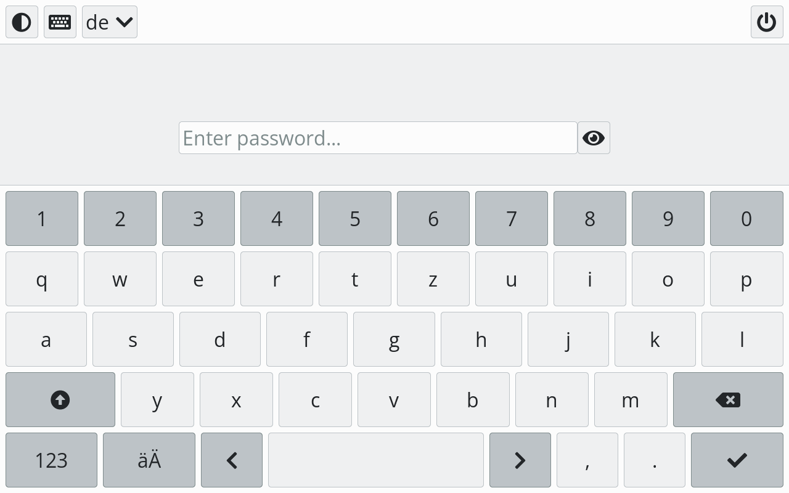Tap the period key
Viewport: 789px width, 493px height.
tap(654, 460)
